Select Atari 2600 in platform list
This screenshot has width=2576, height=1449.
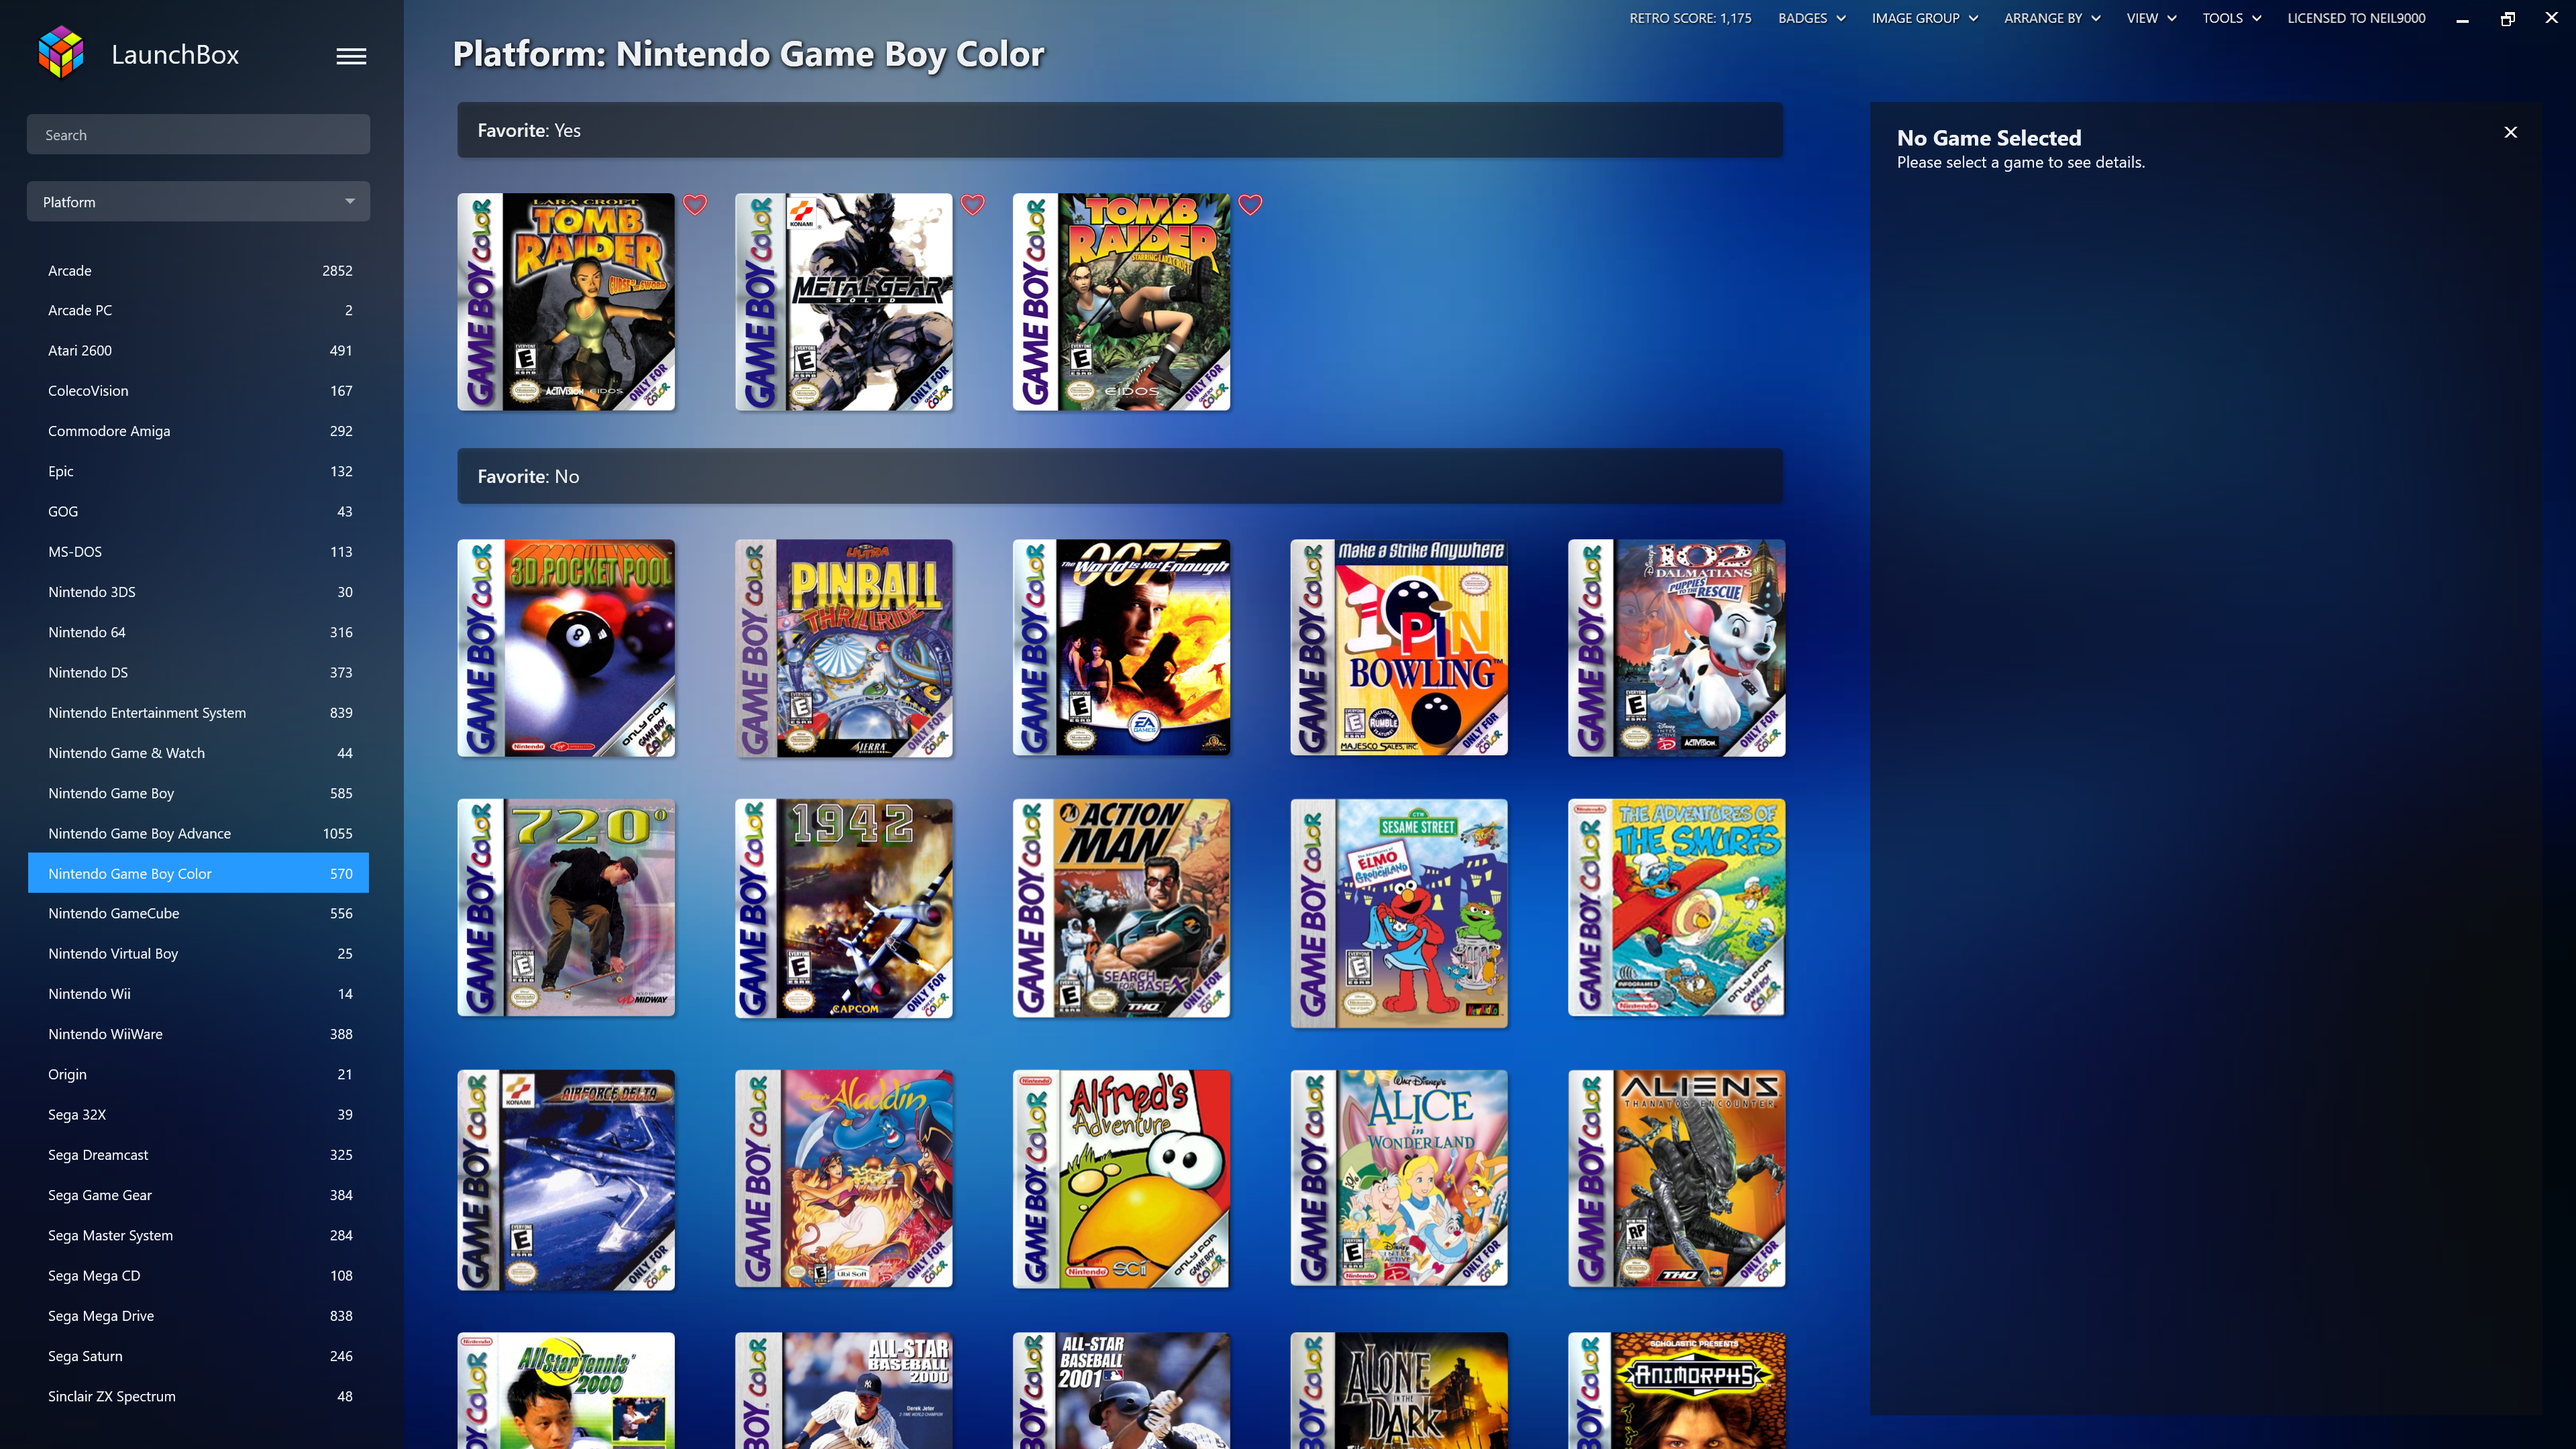198,350
